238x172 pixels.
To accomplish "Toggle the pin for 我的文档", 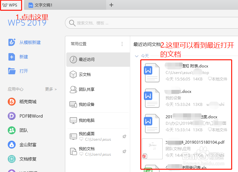I will click(124, 151).
